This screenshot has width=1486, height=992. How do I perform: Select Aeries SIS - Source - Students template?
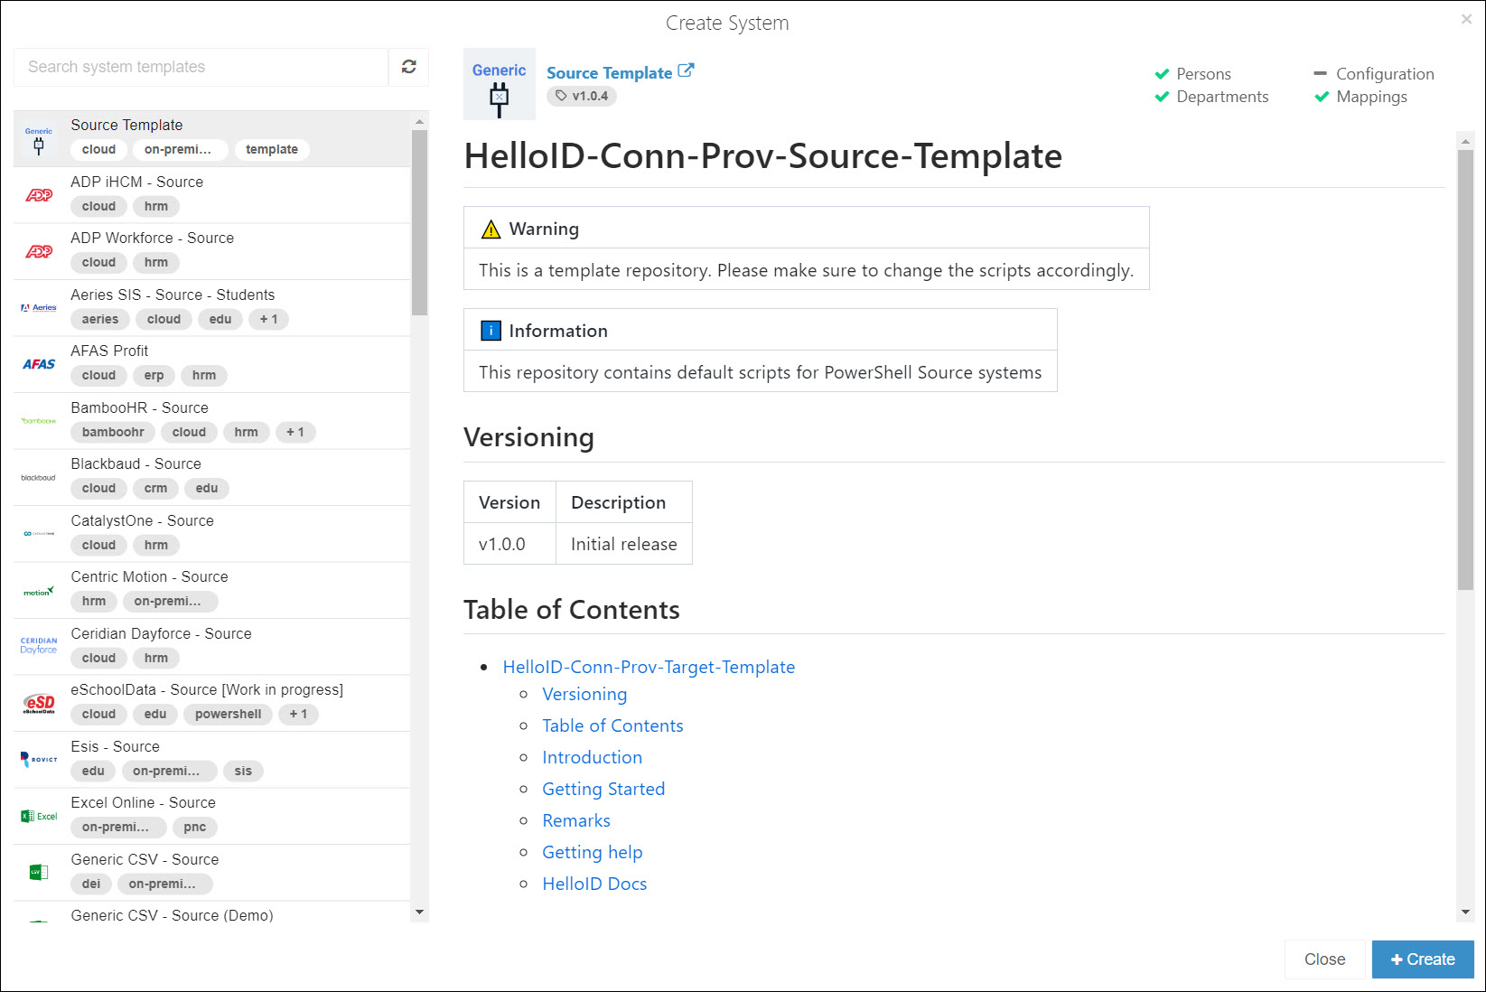(212, 308)
